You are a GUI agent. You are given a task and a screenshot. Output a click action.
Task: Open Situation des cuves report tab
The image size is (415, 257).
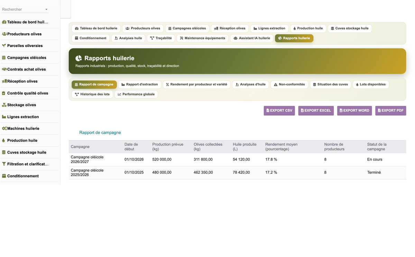[330, 84]
